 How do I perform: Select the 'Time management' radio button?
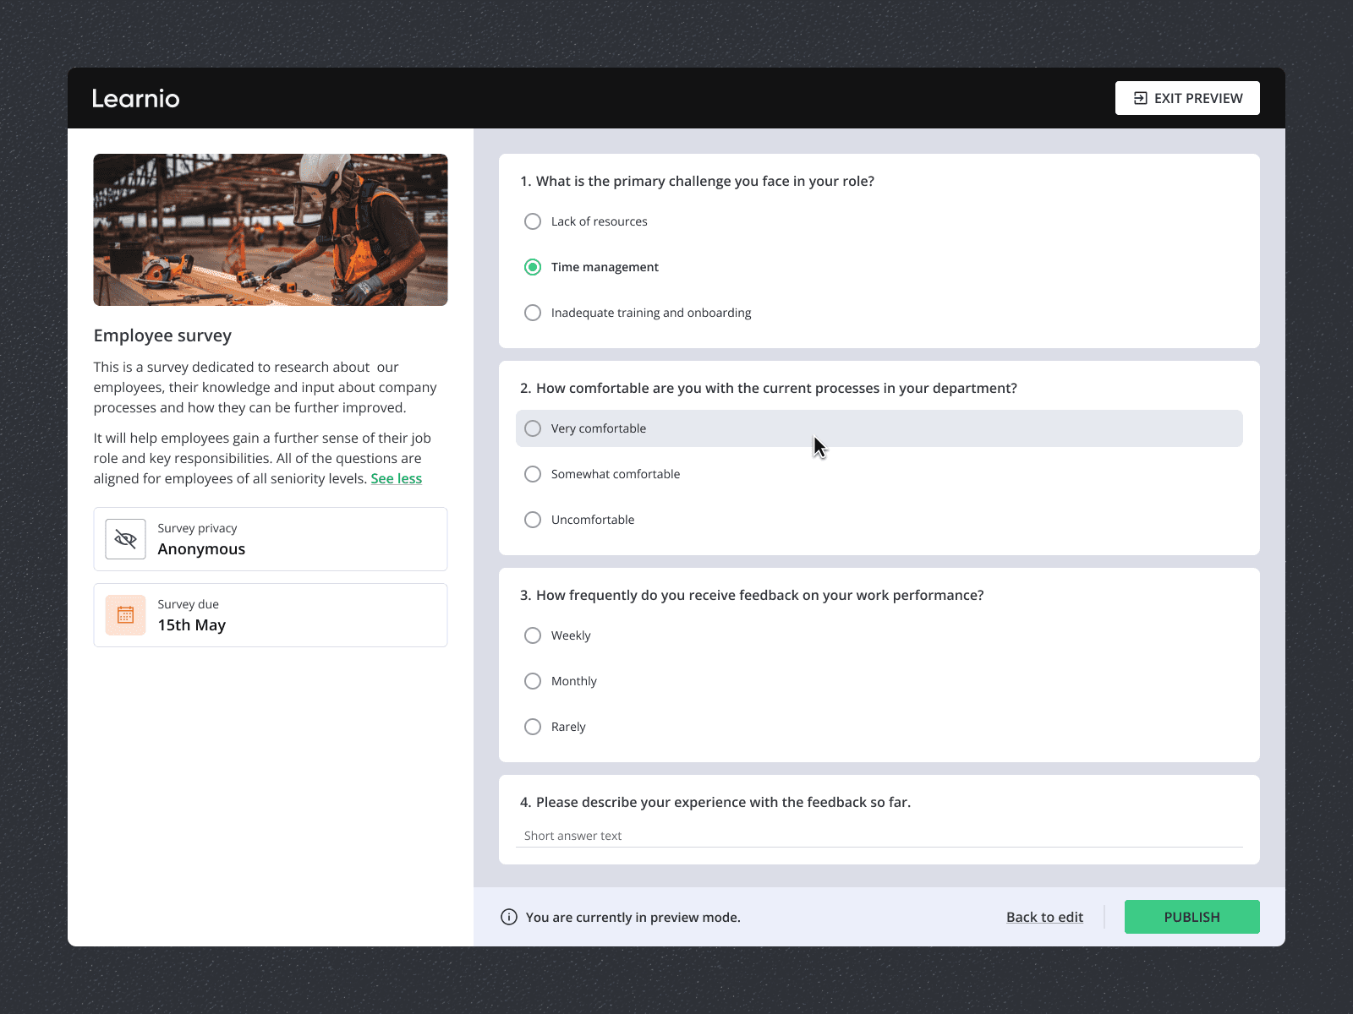533,267
